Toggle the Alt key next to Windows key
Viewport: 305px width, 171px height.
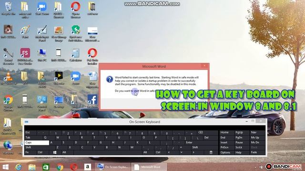[x=67, y=152]
